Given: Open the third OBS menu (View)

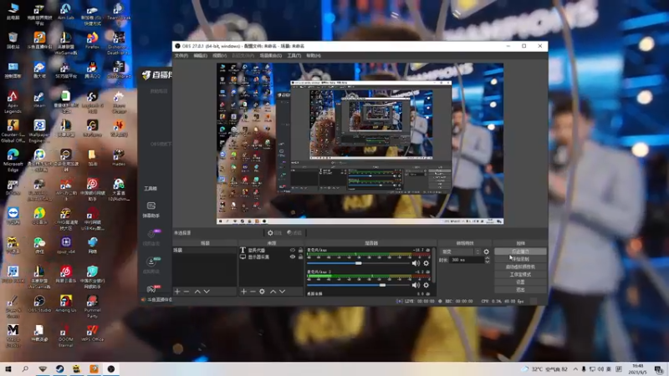Looking at the screenshot, I should pos(219,56).
